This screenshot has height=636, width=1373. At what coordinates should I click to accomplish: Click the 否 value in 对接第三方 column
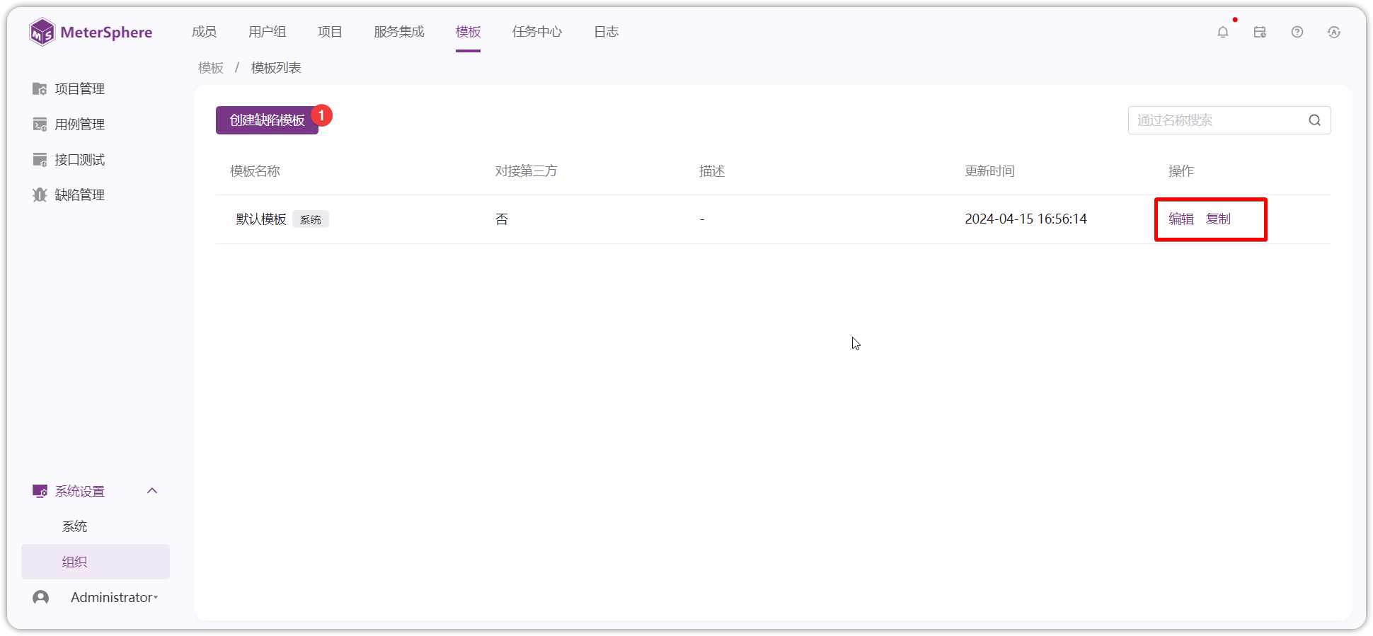pos(502,219)
